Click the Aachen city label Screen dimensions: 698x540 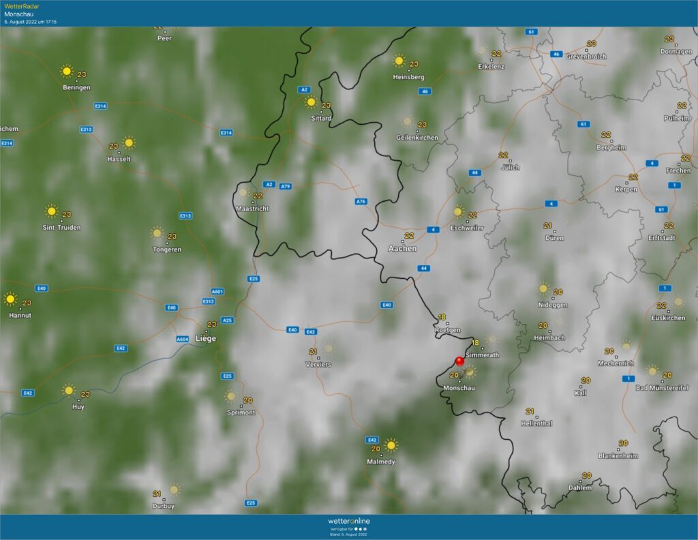(x=402, y=248)
